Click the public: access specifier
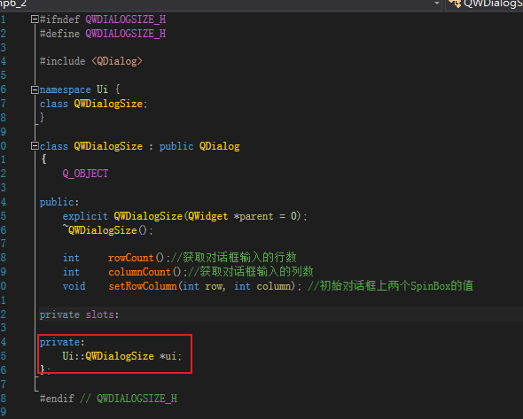Screen dimensions: 523x419 coord(59,202)
